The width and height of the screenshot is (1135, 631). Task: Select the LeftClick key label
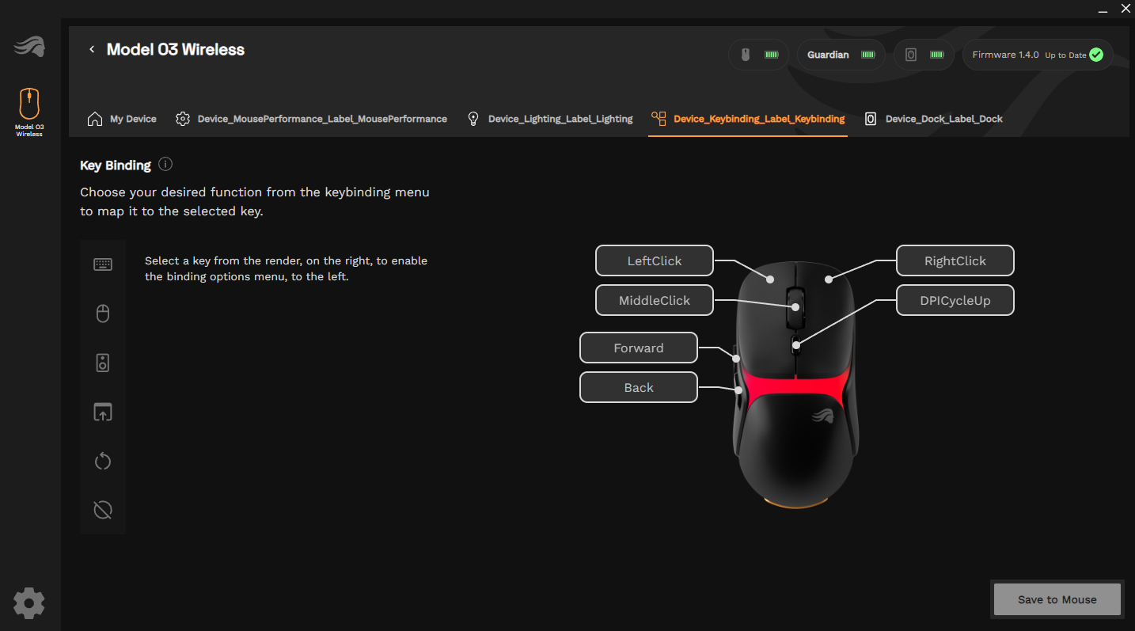click(x=654, y=260)
